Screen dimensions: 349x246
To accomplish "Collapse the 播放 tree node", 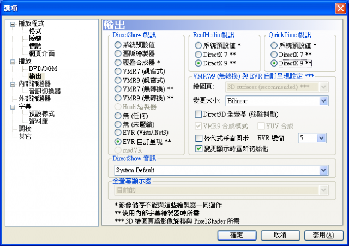I will [x=13, y=62].
